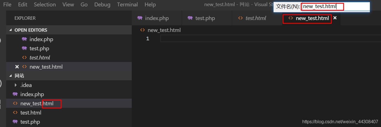Open the Debug menu
The image size is (381, 127).
pyautogui.click(x=102, y=4)
